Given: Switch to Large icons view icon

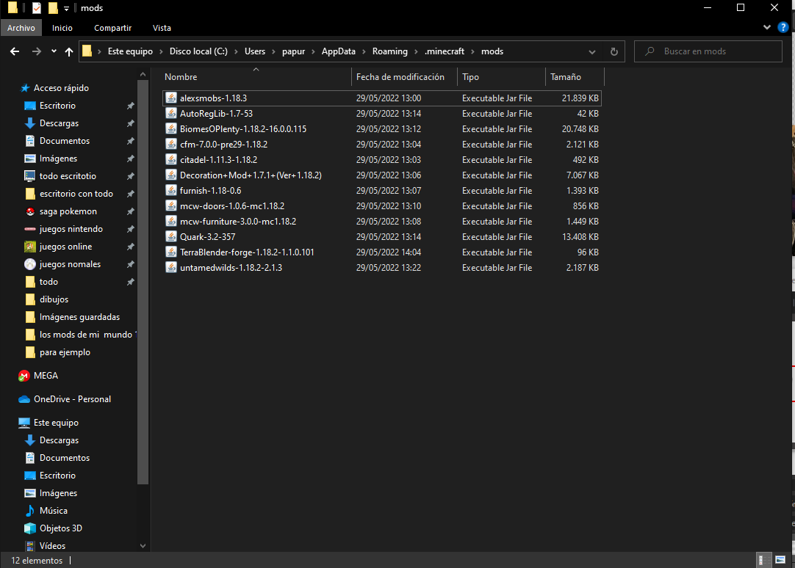Looking at the screenshot, I should coord(780,560).
